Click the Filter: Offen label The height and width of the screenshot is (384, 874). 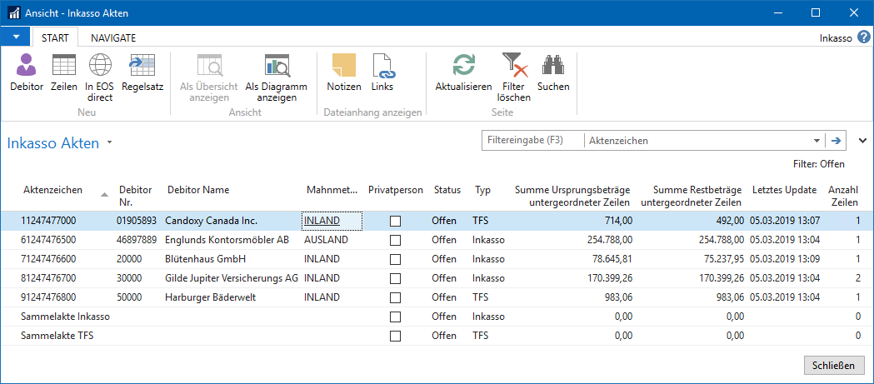(x=819, y=164)
